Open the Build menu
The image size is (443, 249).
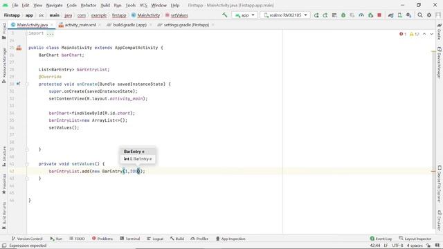[105, 5]
